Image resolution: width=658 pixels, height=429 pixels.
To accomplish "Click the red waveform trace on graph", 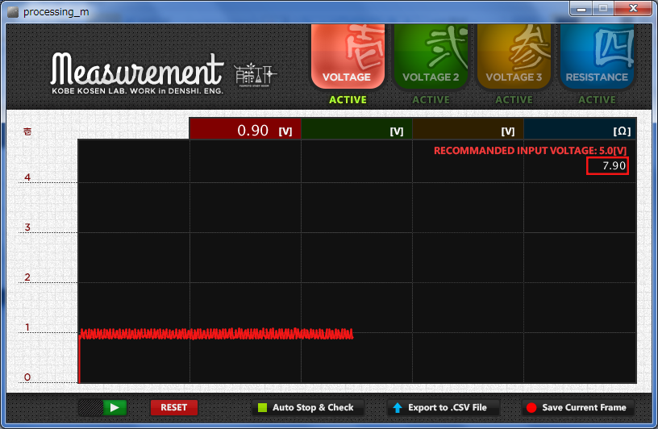I will (x=216, y=334).
